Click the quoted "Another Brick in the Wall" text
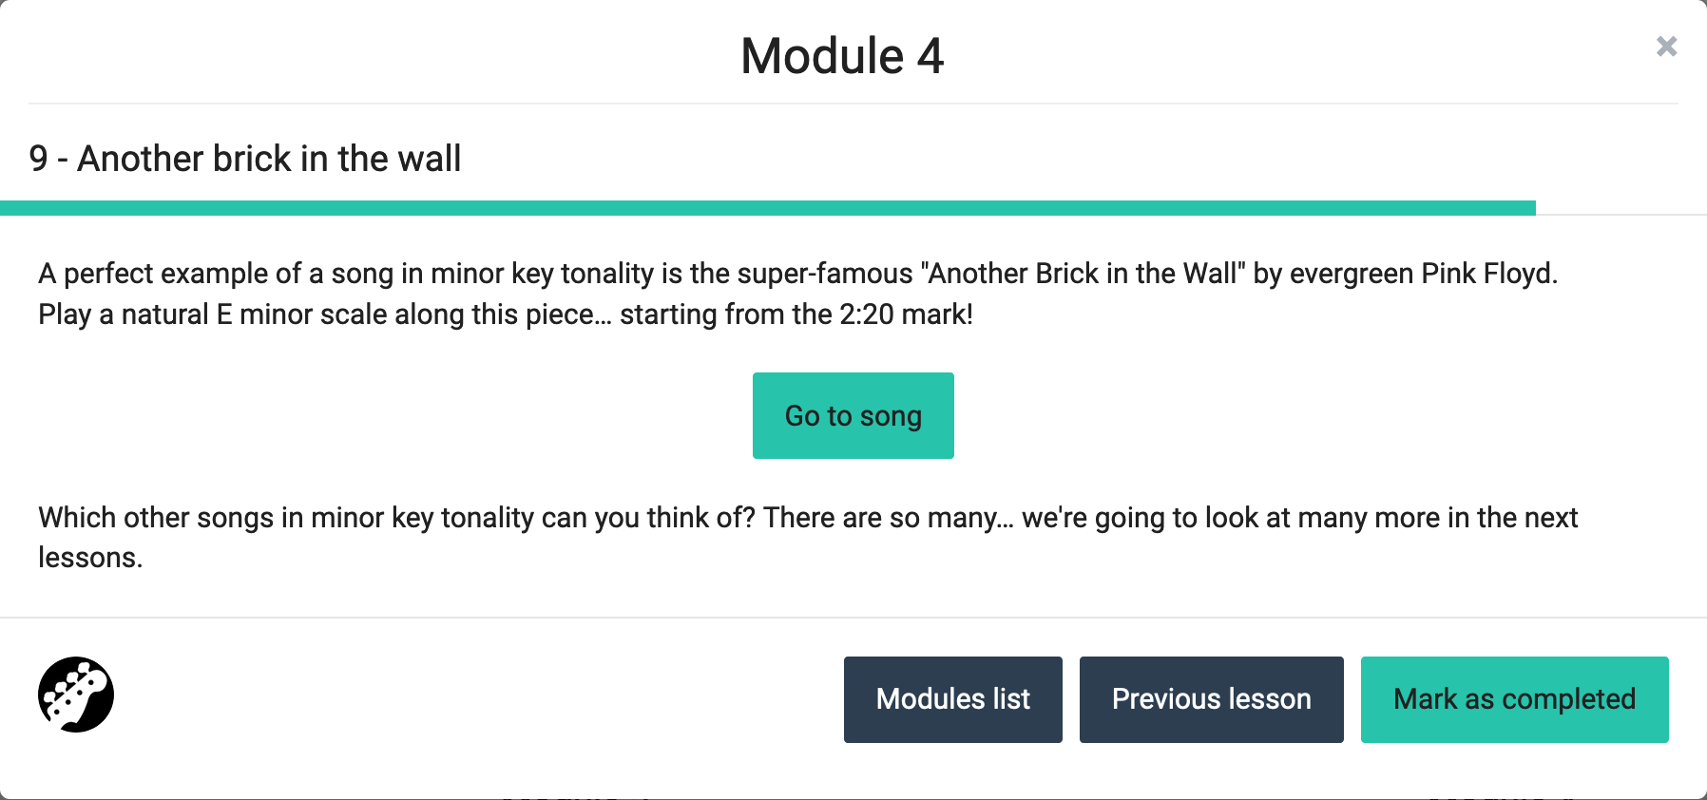The image size is (1707, 800). click(x=1083, y=274)
